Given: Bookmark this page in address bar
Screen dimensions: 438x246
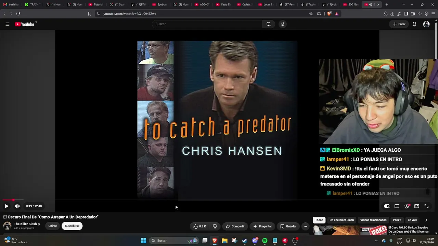Looking at the screenshot, I should (90, 14).
